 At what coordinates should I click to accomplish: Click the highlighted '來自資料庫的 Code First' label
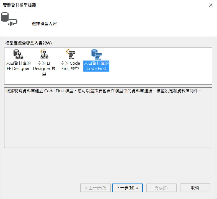tap(96, 66)
